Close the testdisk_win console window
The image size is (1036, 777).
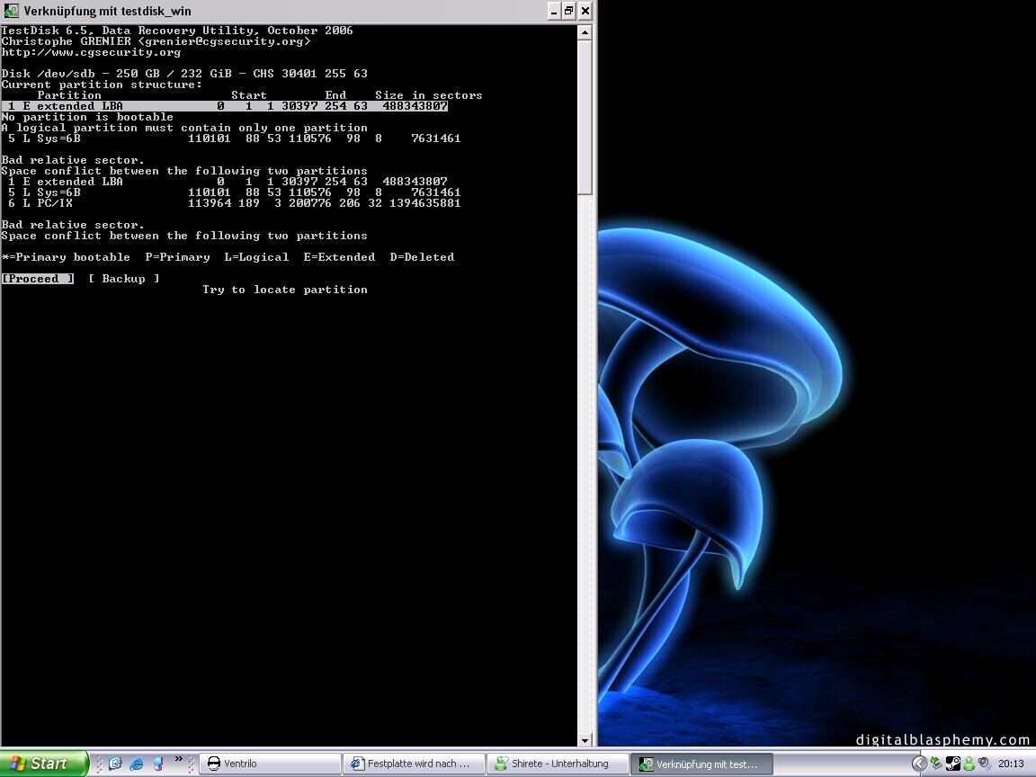click(585, 11)
